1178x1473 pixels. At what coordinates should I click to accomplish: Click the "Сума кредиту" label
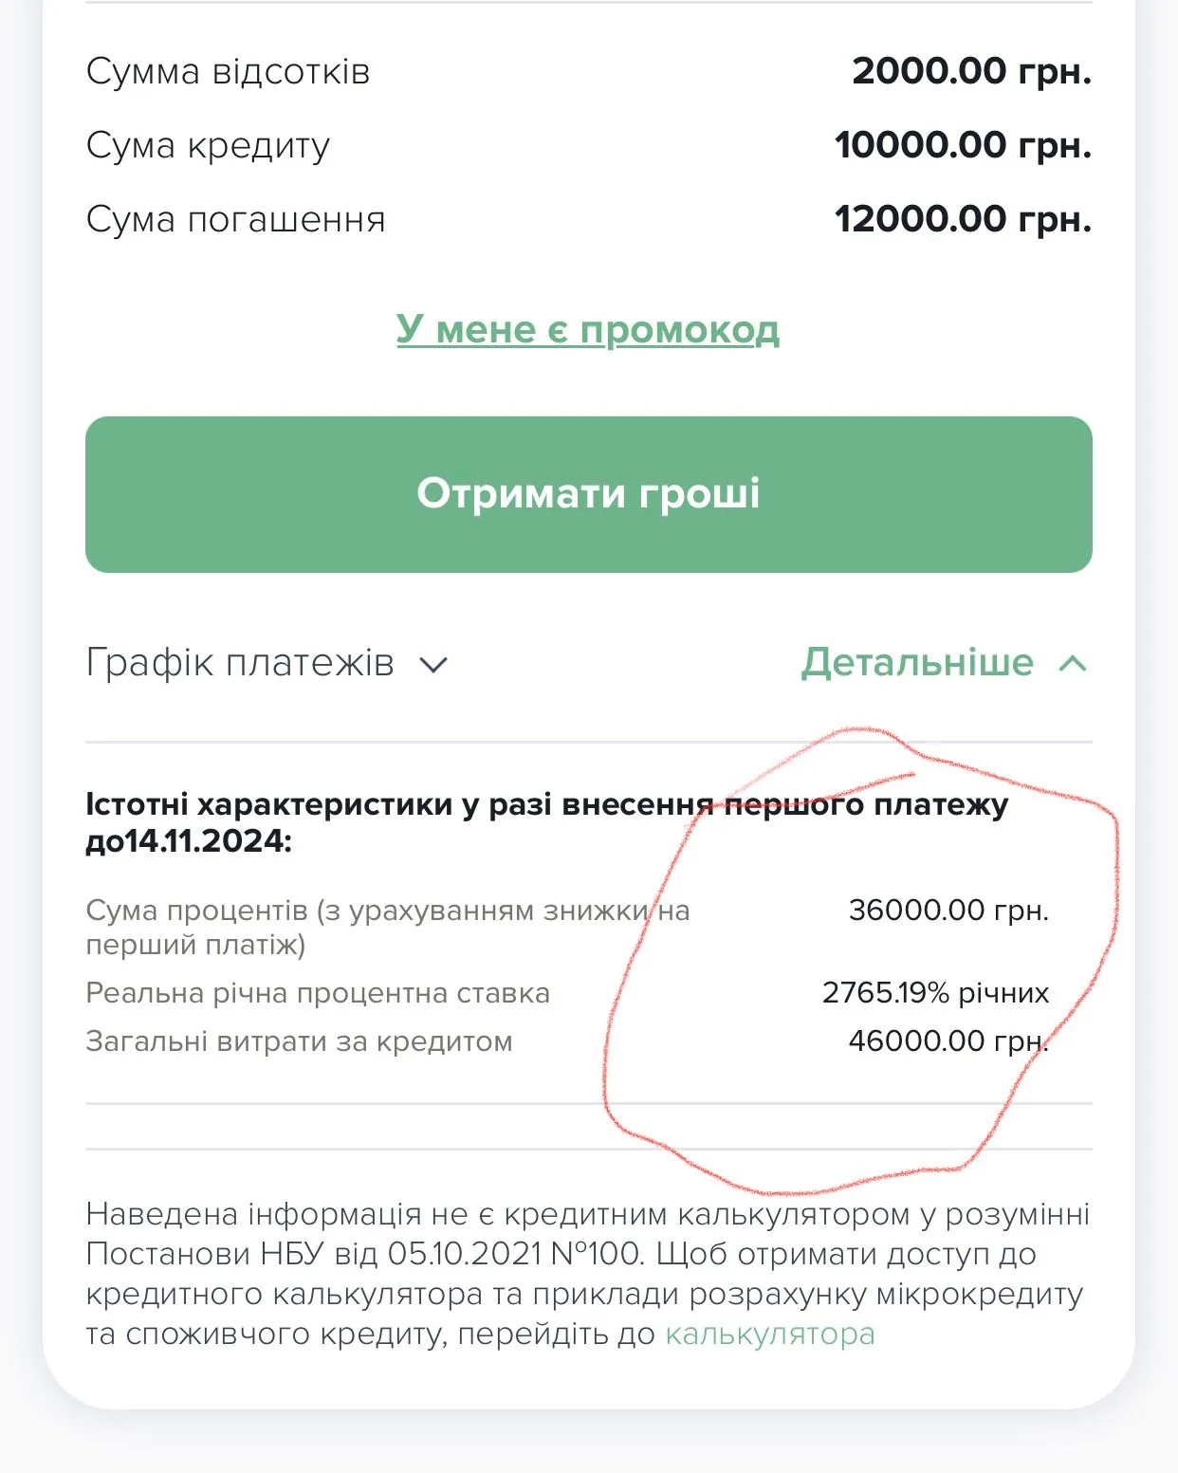point(208,146)
